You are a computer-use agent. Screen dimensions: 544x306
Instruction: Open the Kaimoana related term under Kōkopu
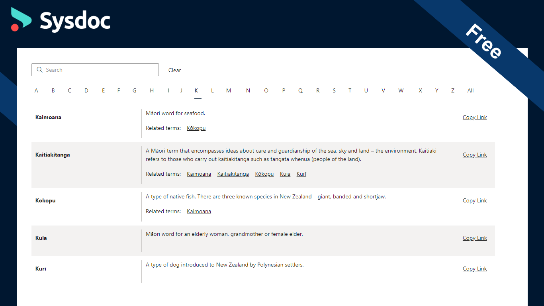[x=199, y=211]
